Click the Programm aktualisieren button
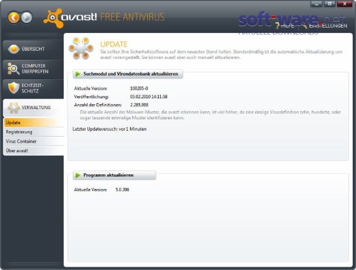 tap(114, 175)
